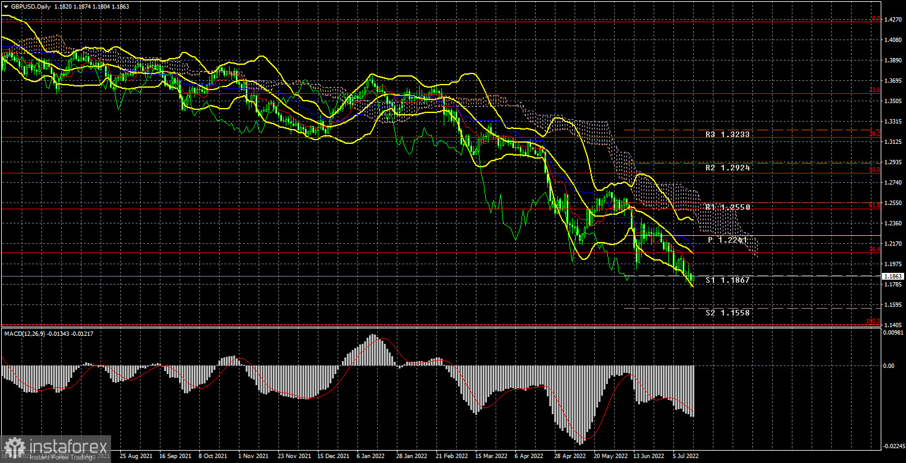Click the 28 Apr 2022 date label

570,457
